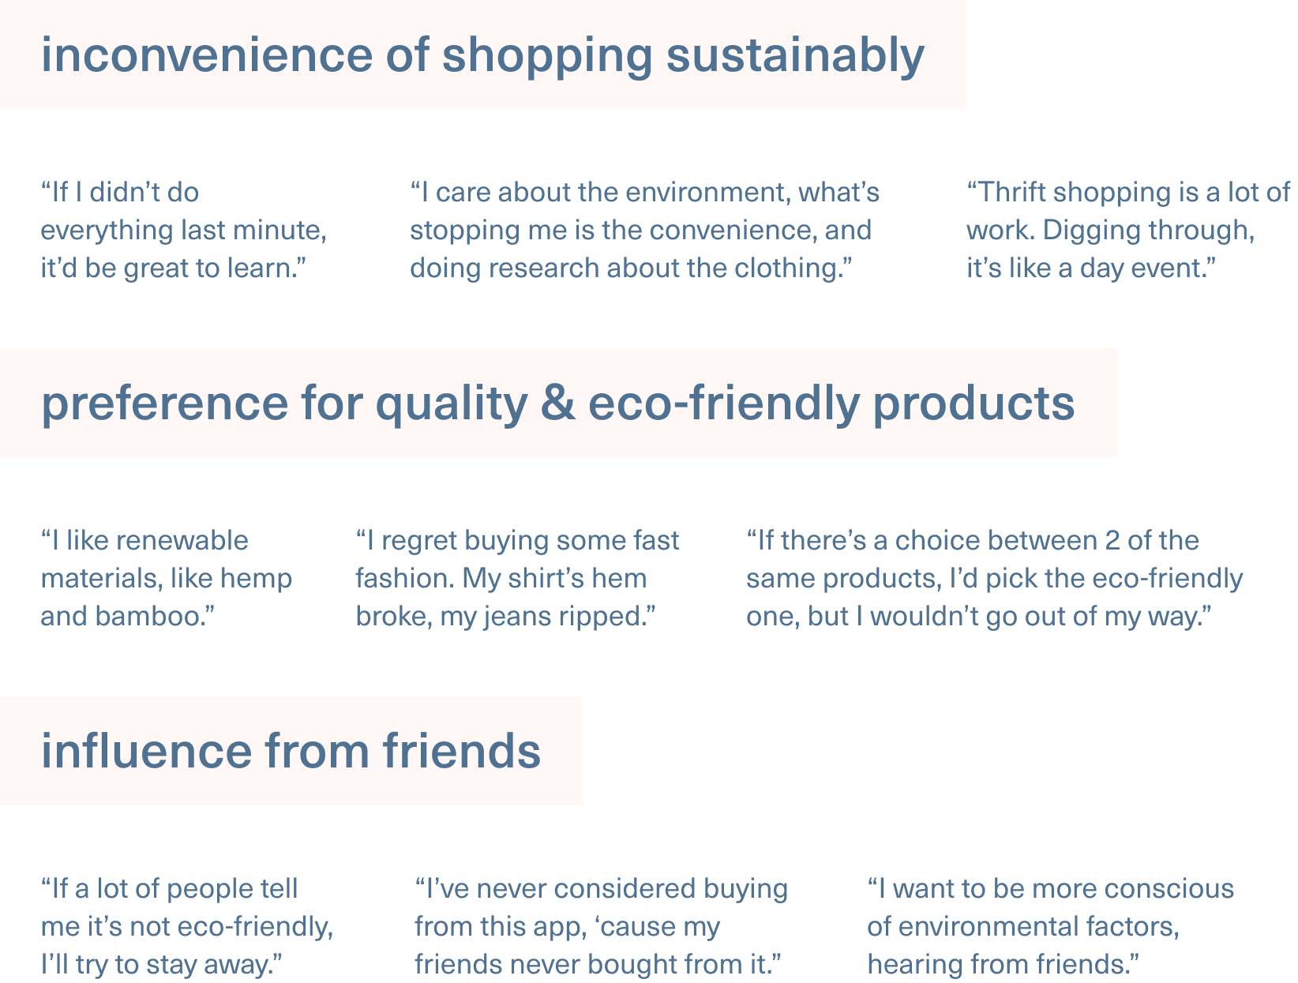Click the 'Thrift shopping is a lot of work' quote
The image size is (1298, 983).
1128,230
